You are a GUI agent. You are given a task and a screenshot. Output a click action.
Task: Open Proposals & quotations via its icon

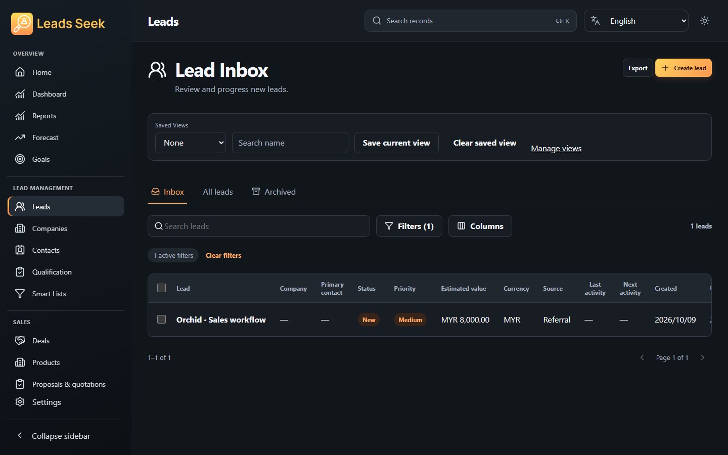point(20,384)
